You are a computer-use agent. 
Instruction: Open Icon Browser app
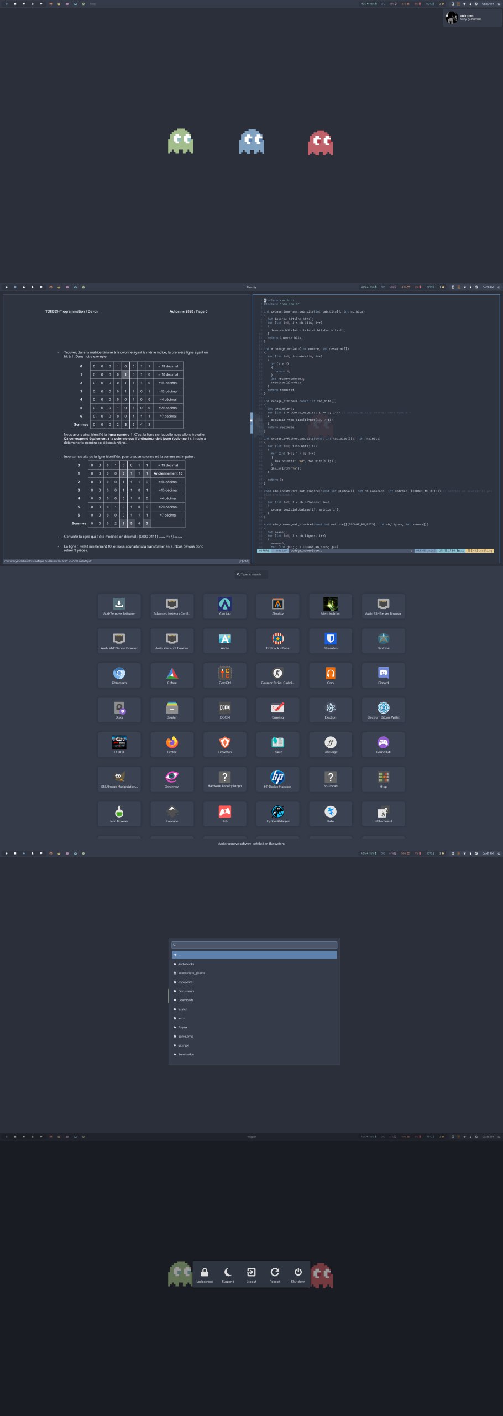coord(119,814)
